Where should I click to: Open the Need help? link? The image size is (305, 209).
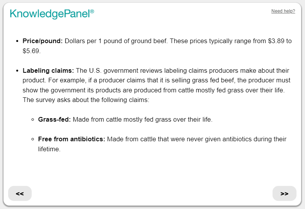tap(283, 11)
